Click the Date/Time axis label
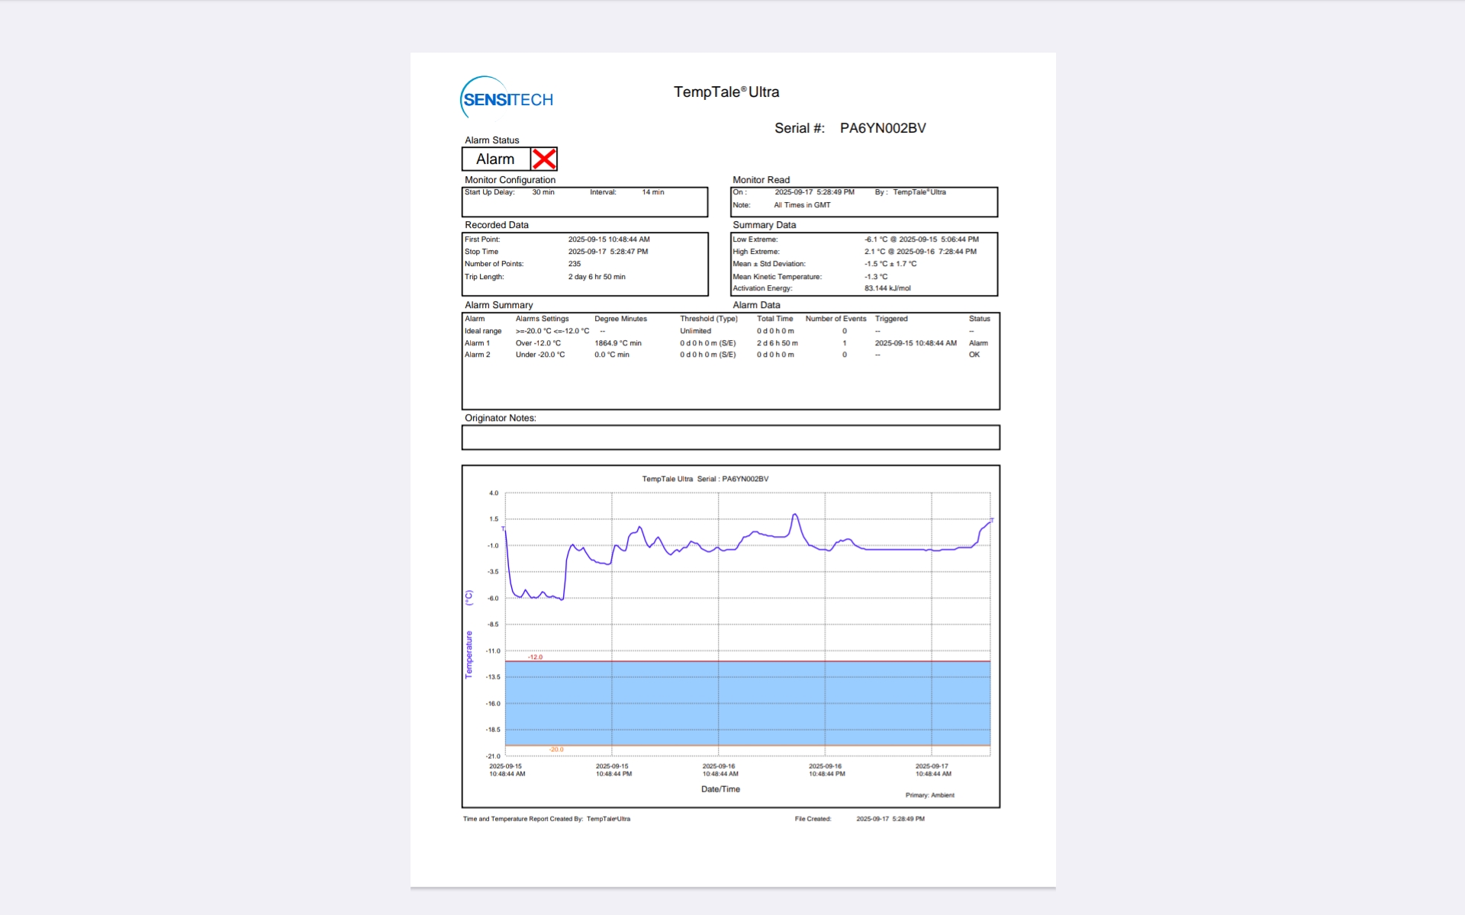This screenshot has width=1465, height=915. tap(720, 789)
